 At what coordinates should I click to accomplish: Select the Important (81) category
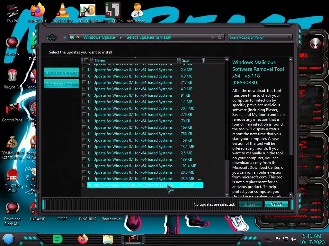(61, 72)
